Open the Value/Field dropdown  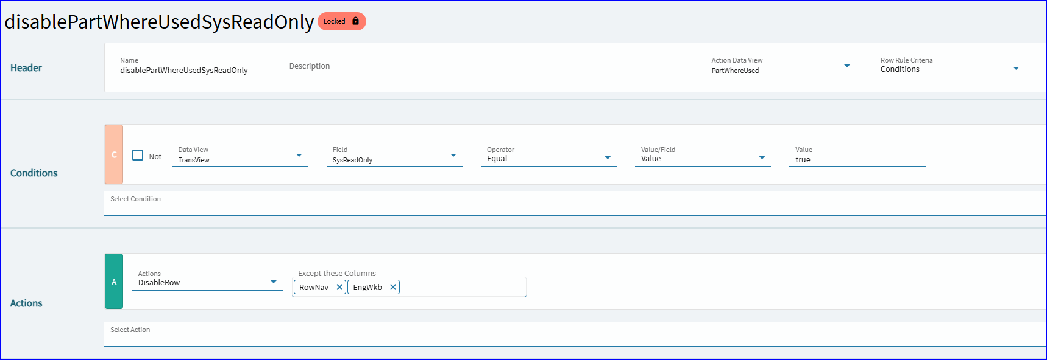point(703,156)
